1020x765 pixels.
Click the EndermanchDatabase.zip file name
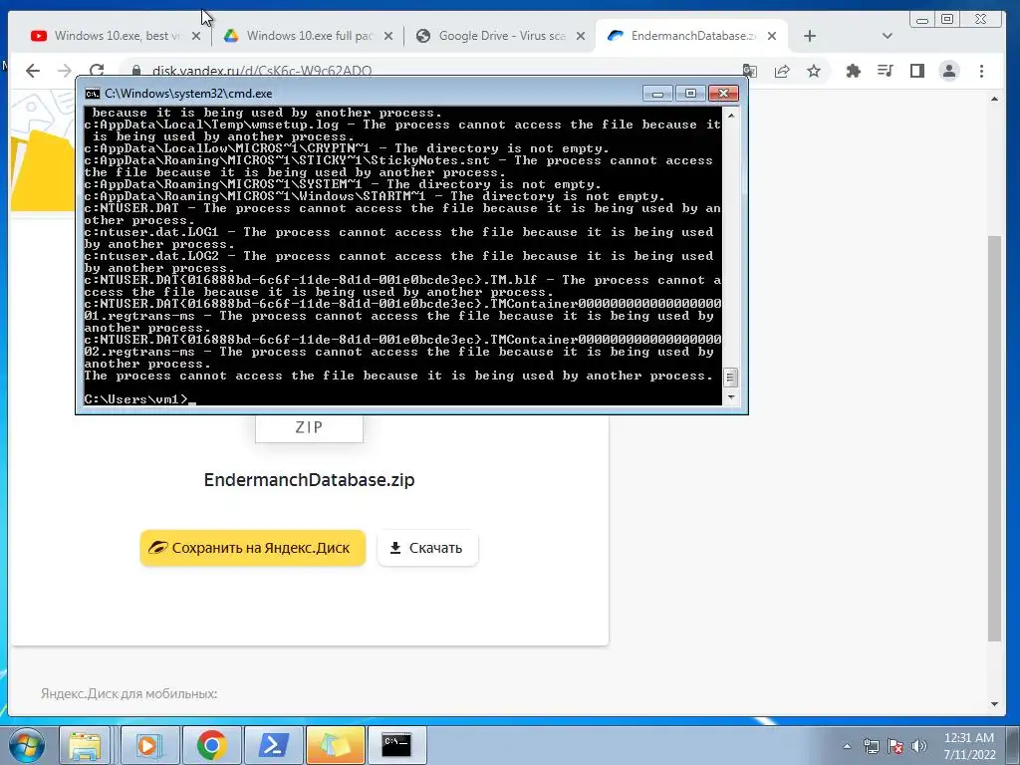tap(309, 480)
